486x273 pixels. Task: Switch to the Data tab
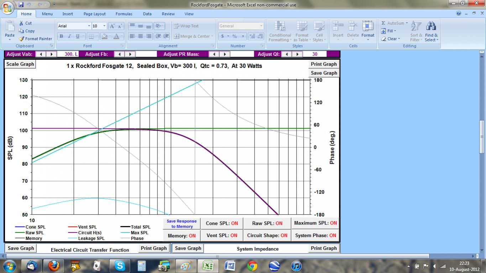tap(147, 14)
